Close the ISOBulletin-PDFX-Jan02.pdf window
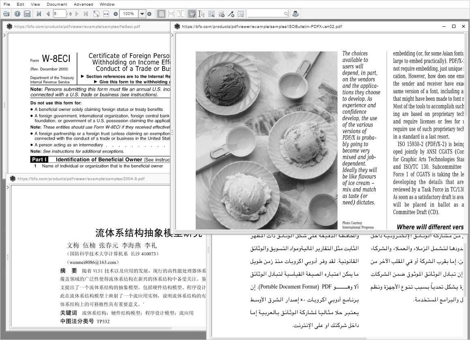This screenshot has height=340, width=470. (464, 26)
